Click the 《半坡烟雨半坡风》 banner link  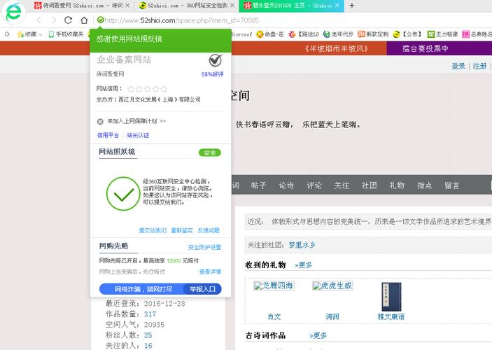pos(336,49)
